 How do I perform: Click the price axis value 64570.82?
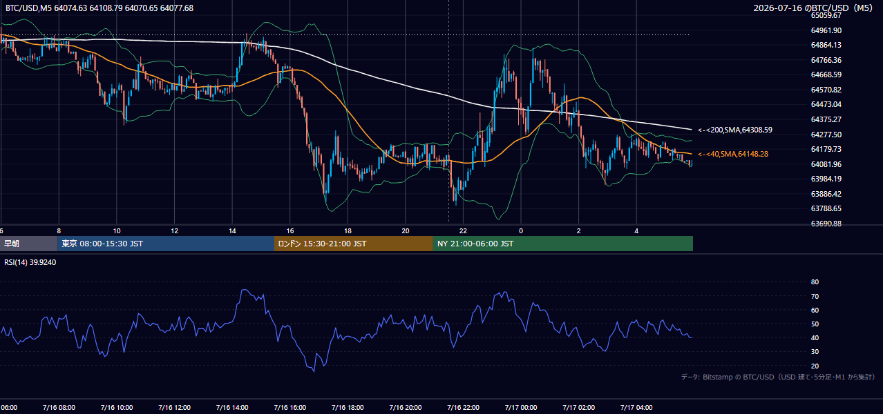[x=826, y=90]
